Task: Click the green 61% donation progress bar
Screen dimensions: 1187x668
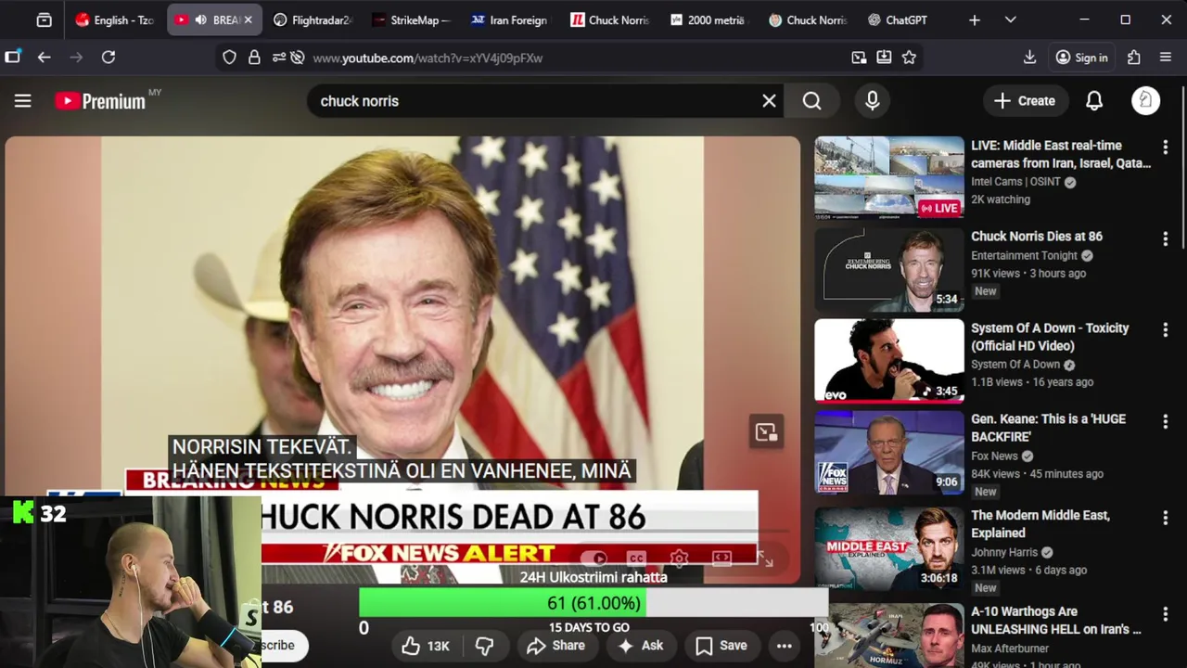Action: (502, 603)
